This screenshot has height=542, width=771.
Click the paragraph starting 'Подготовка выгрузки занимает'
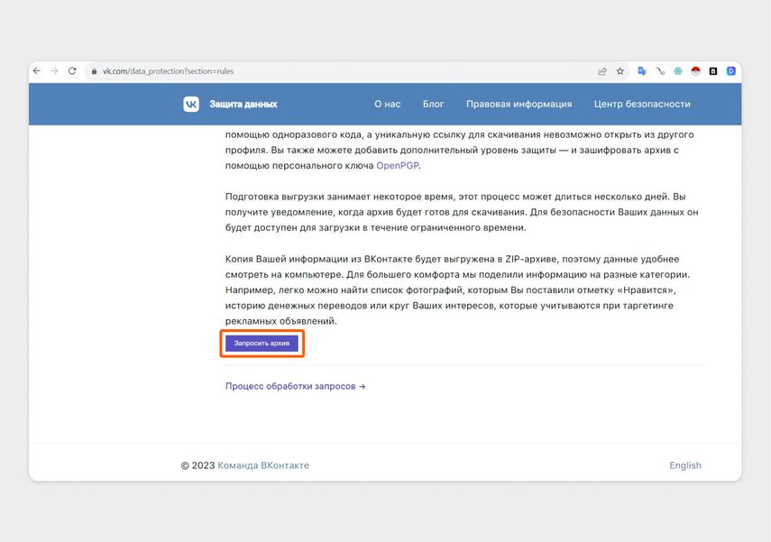pyautogui.click(x=462, y=212)
